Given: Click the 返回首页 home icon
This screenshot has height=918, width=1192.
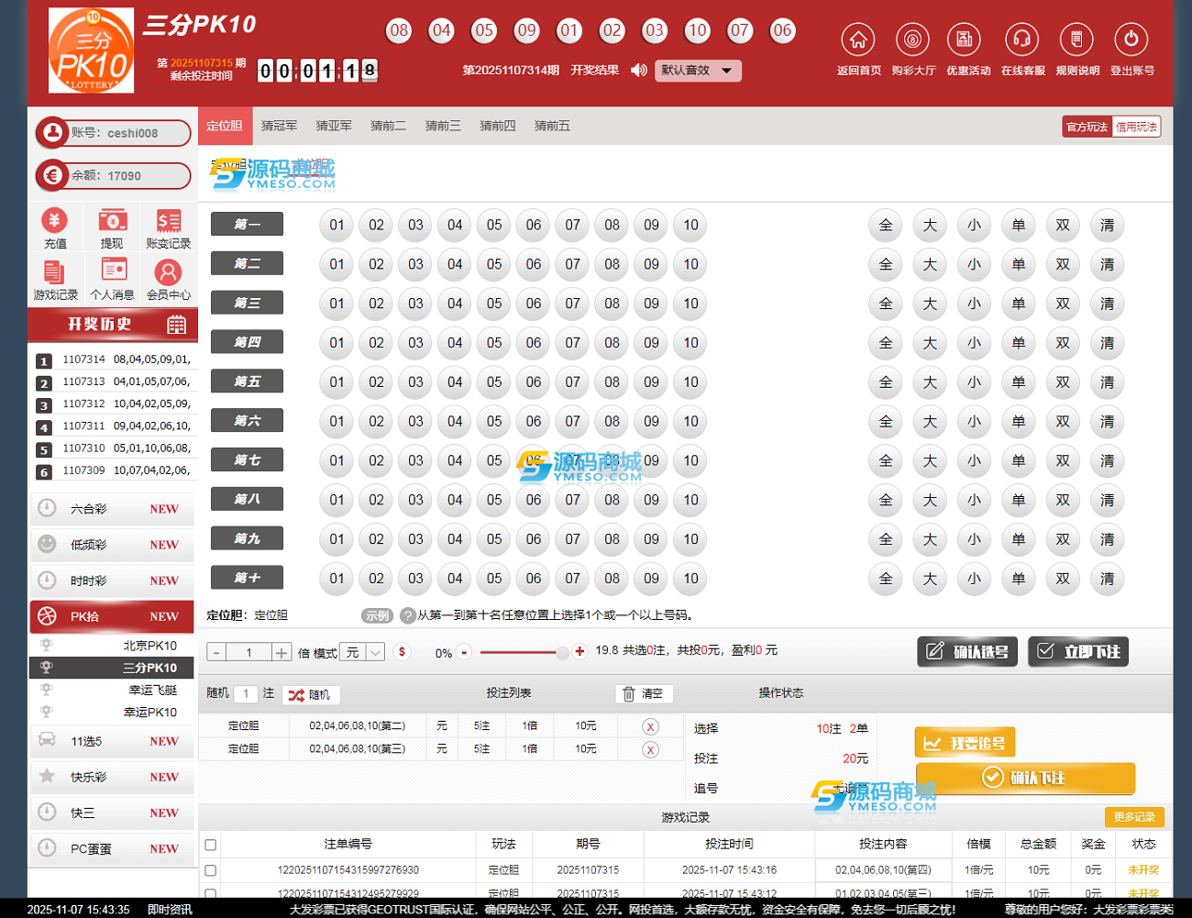Looking at the screenshot, I should click(857, 40).
